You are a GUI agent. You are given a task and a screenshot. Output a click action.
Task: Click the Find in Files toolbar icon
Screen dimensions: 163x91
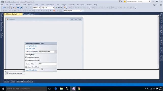coord(64,8)
